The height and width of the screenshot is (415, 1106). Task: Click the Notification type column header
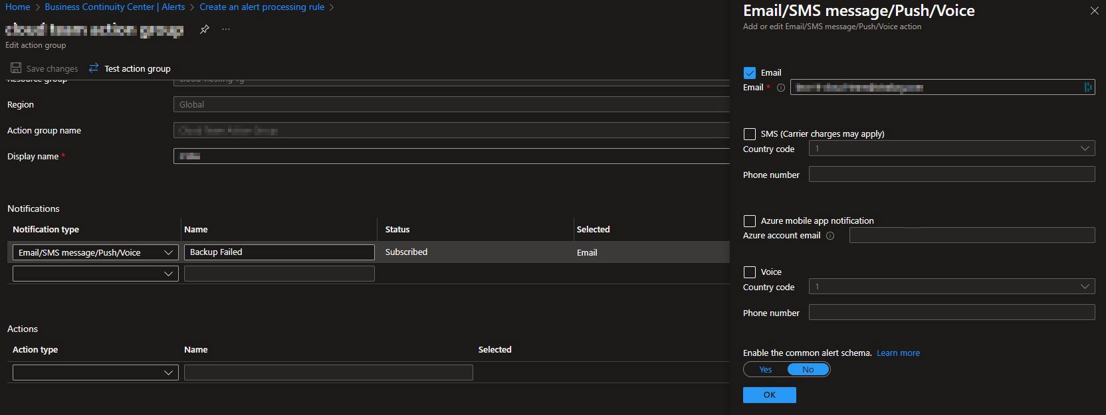pyautogui.click(x=46, y=229)
